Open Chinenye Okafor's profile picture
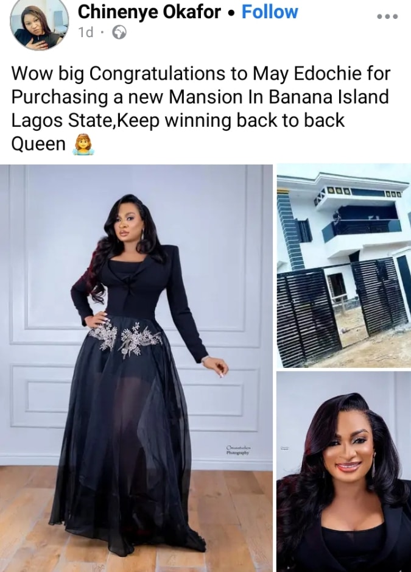 pyautogui.click(x=40, y=24)
